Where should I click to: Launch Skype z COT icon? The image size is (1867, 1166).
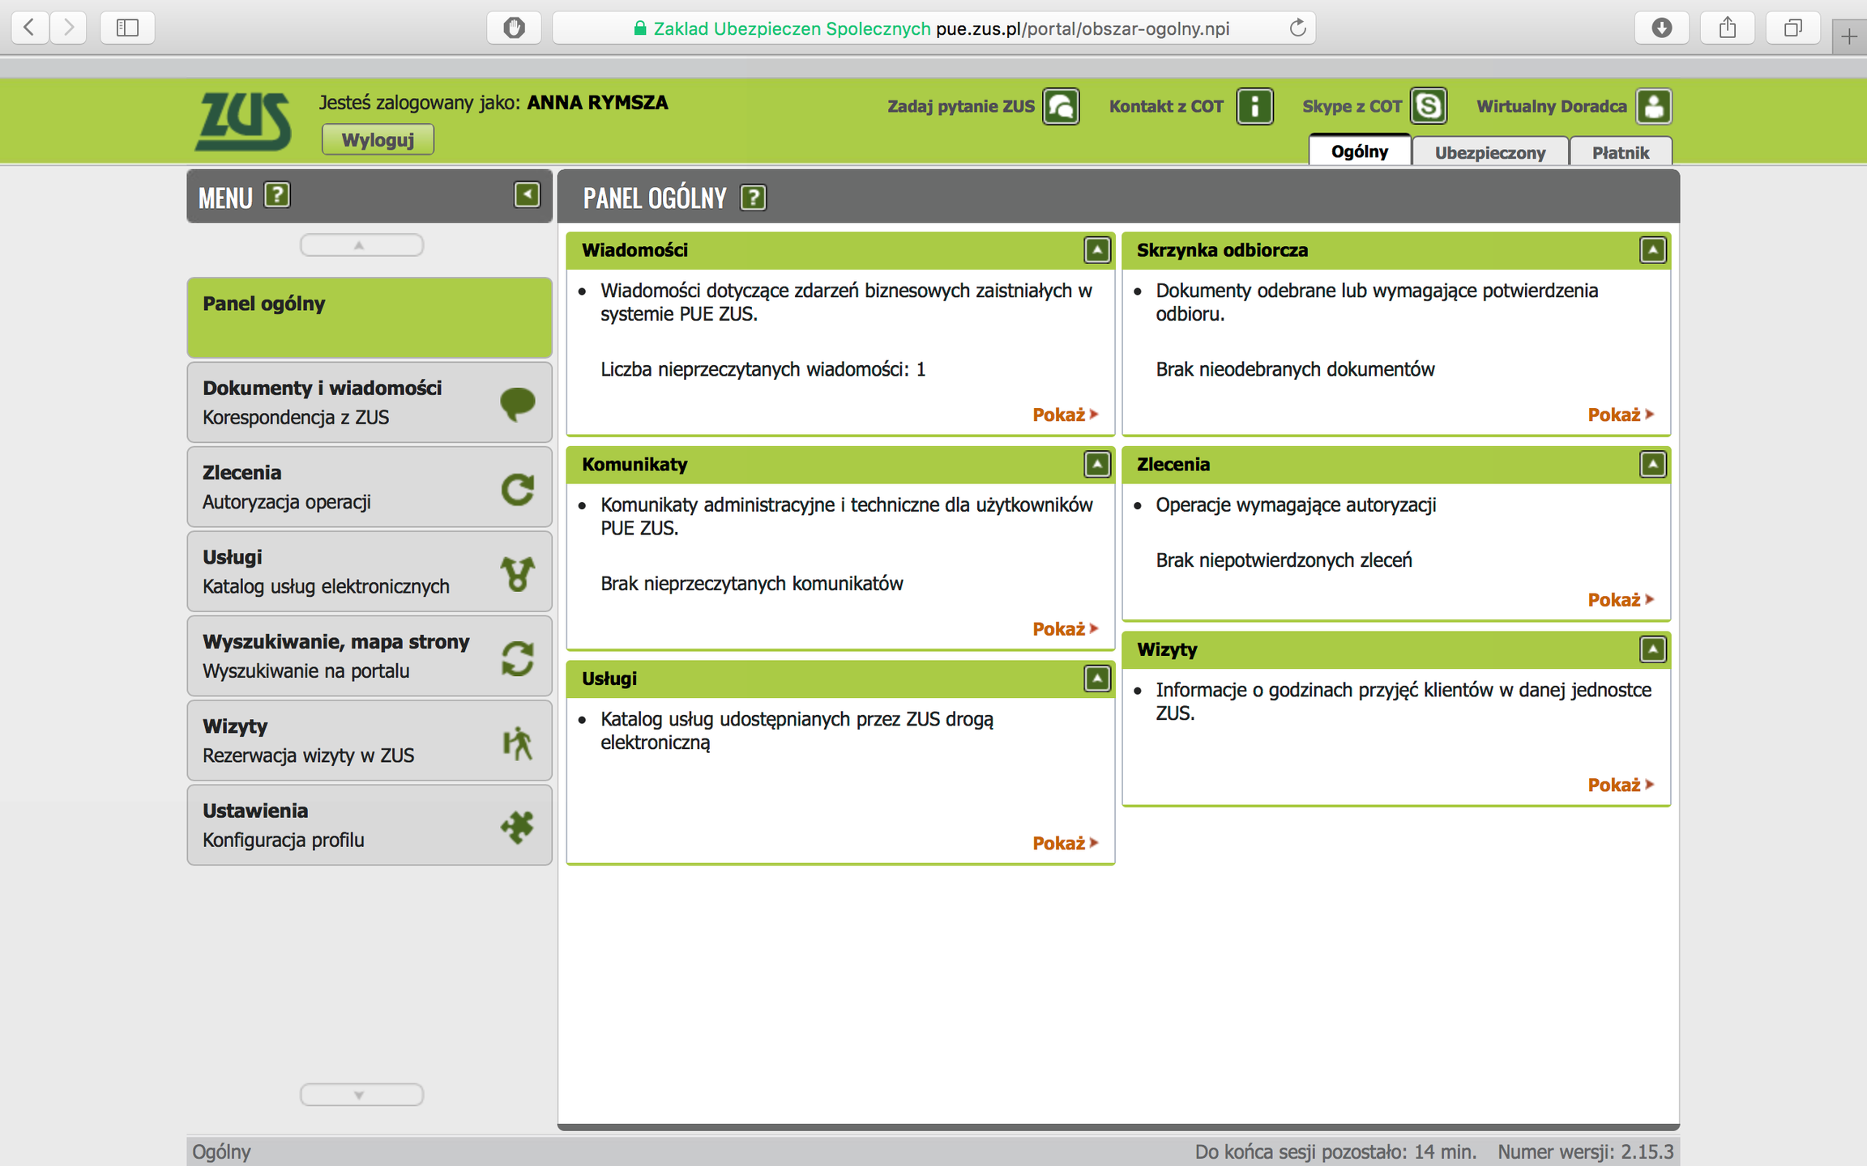tap(1429, 106)
